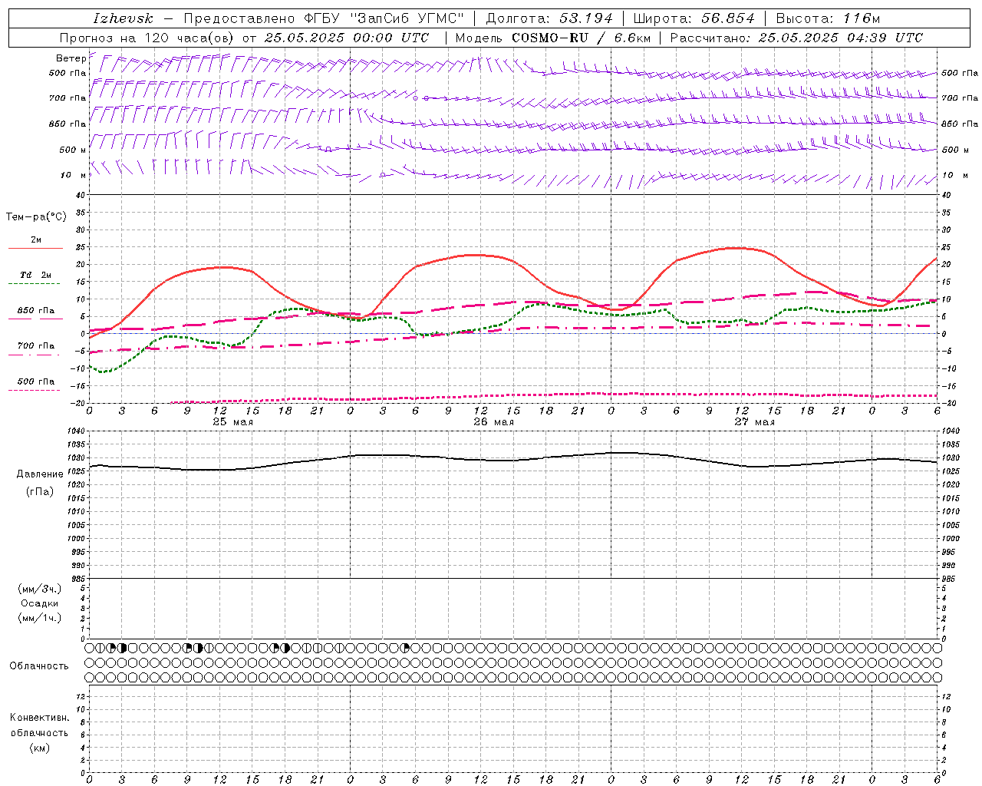Click the Izhevsk station title
This screenshot has width=982, height=786.
123,18
